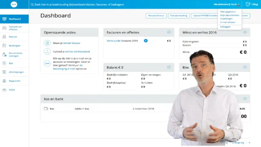The height and width of the screenshot is (147, 261).
Task: Open arrow icon on Kas en bank card
Action: coord(245,98)
